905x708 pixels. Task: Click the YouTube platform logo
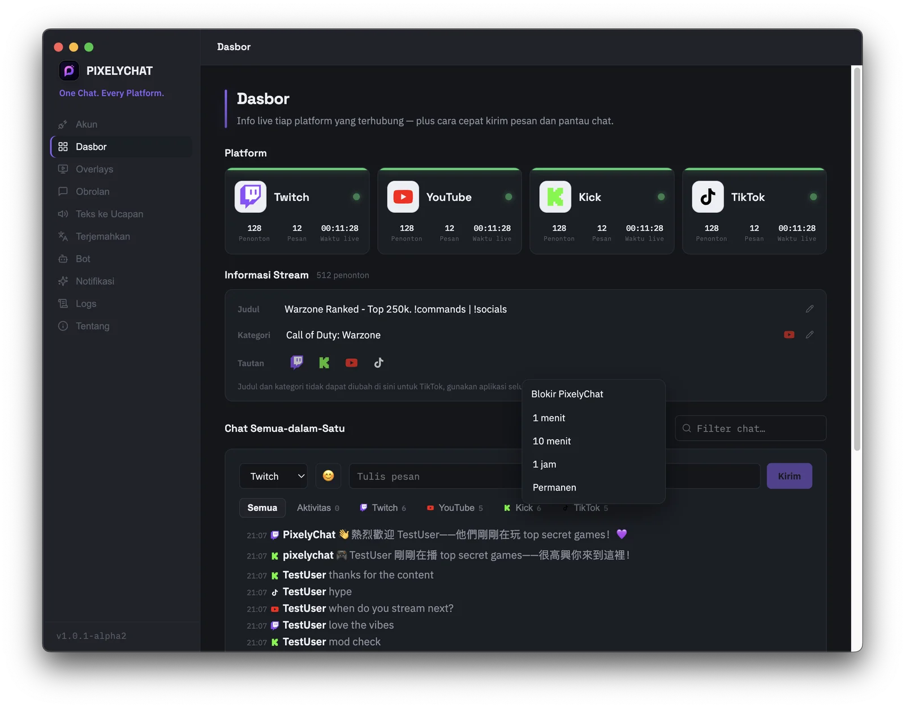click(403, 197)
